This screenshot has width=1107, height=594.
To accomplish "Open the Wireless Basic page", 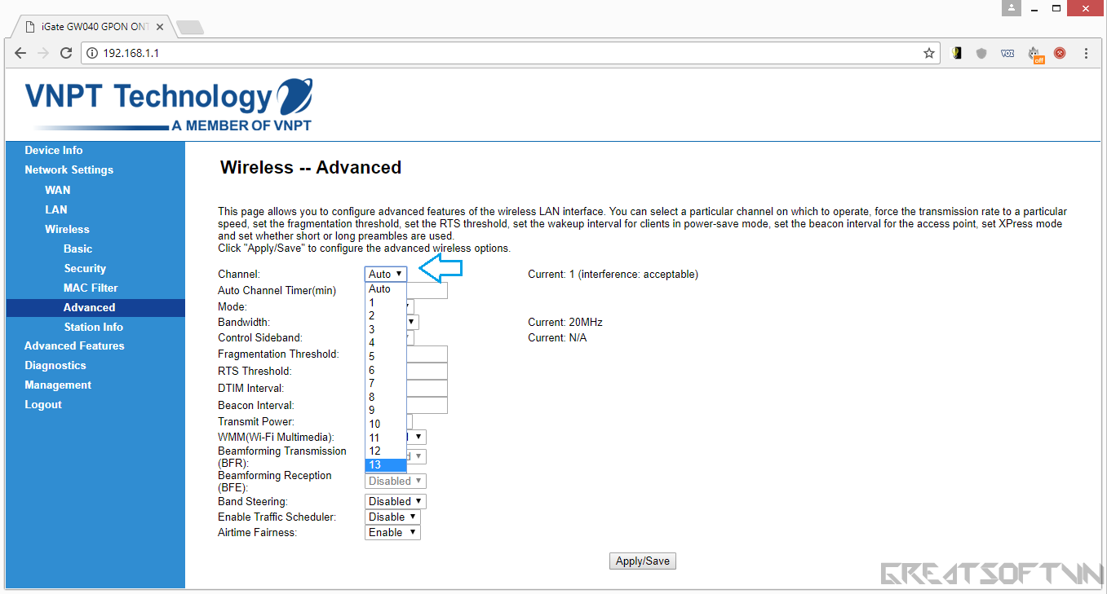I will (78, 249).
